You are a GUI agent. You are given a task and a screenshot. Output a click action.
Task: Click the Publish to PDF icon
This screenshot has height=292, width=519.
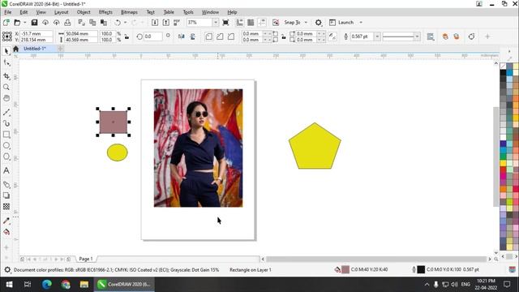tap(177, 23)
